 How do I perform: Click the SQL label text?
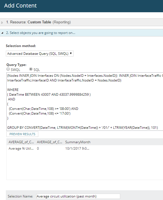click(37, 70)
